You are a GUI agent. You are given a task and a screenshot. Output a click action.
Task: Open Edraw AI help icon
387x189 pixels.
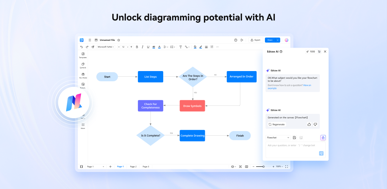[x=281, y=51]
